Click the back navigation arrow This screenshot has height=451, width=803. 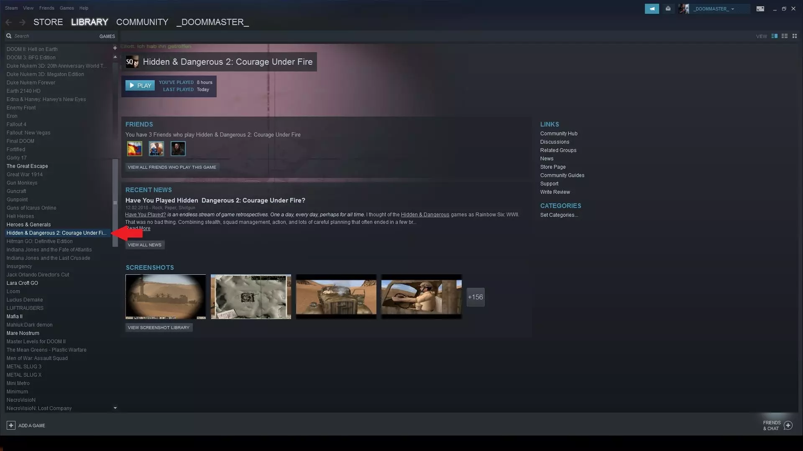point(8,22)
